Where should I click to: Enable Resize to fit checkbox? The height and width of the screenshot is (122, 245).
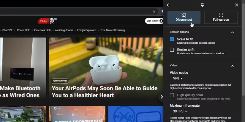click(172, 50)
